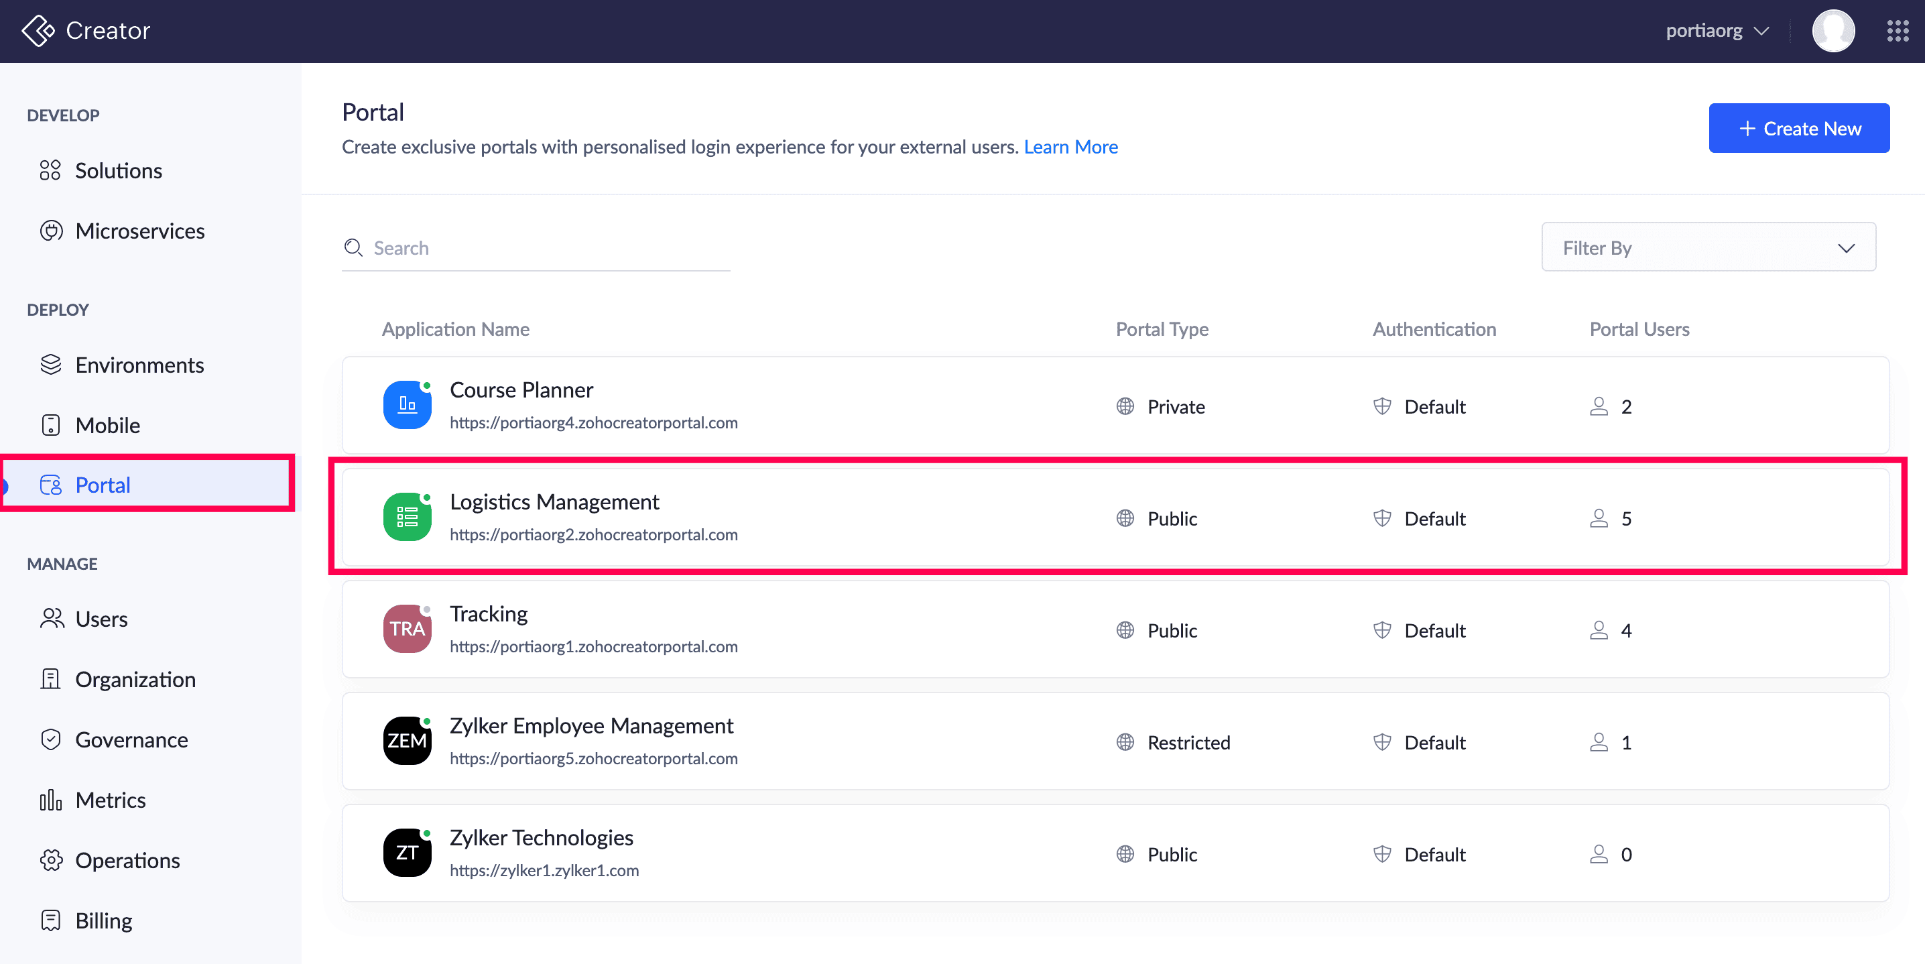Select Environments in sidebar
1925x964 pixels.
pos(139,365)
